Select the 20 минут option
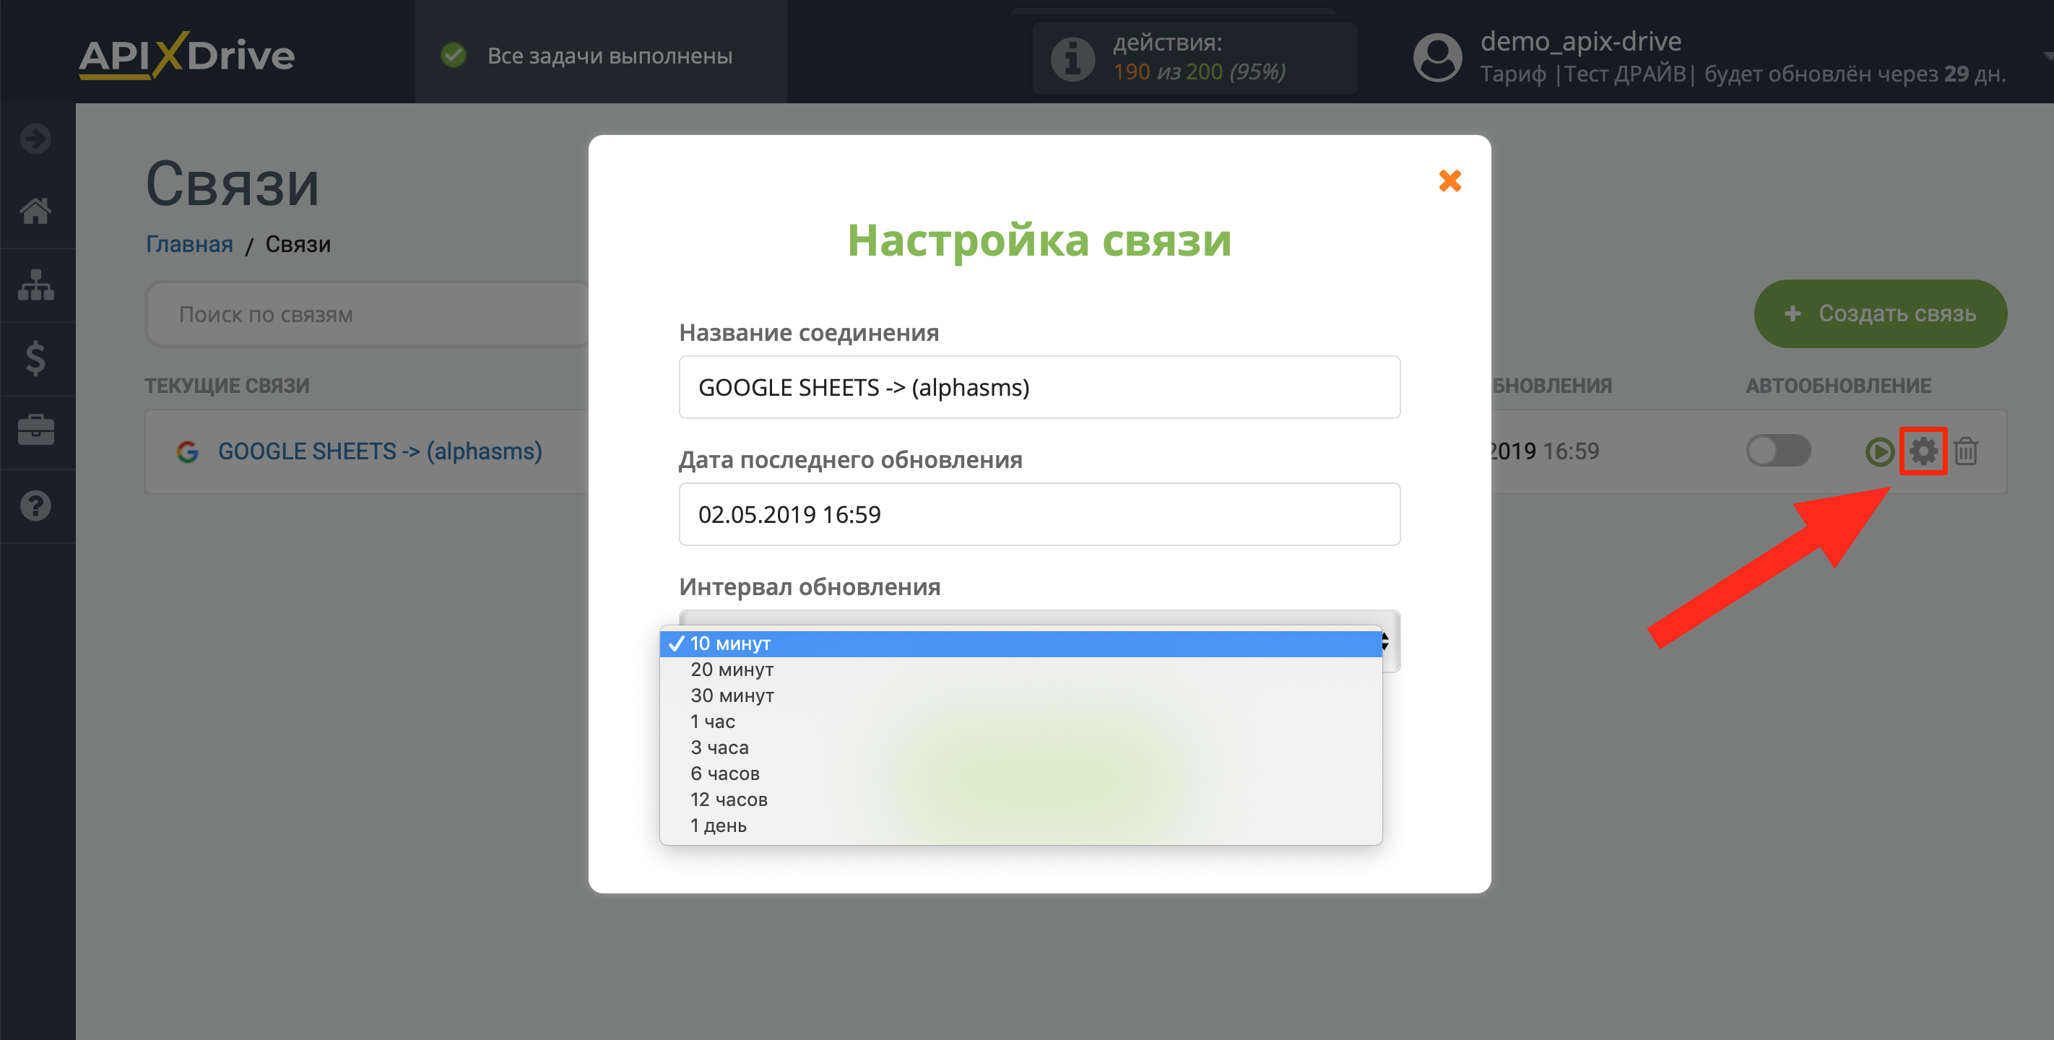The width and height of the screenshot is (2054, 1040). click(1020, 670)
